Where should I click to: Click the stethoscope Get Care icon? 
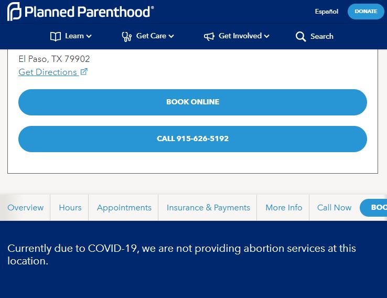126,37
